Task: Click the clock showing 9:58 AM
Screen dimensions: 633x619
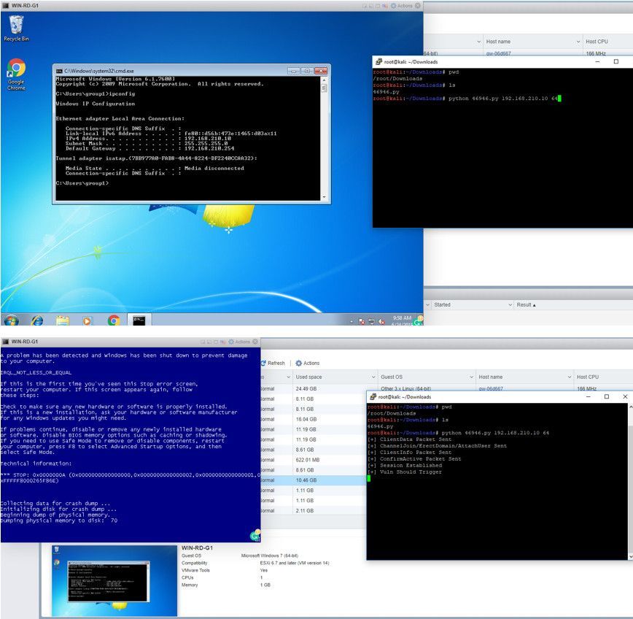Action: 402,318
